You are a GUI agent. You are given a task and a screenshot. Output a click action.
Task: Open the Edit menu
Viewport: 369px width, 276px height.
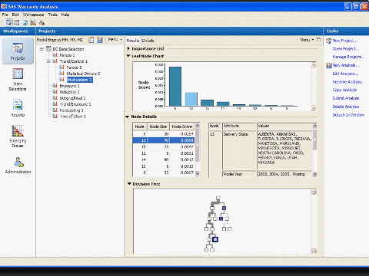pos(15,15)
